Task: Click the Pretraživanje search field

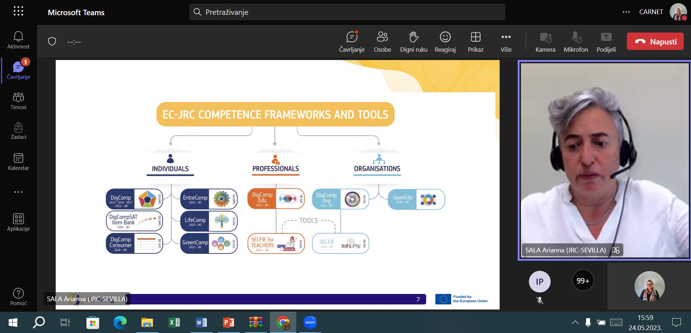Action: pos(347,12)
